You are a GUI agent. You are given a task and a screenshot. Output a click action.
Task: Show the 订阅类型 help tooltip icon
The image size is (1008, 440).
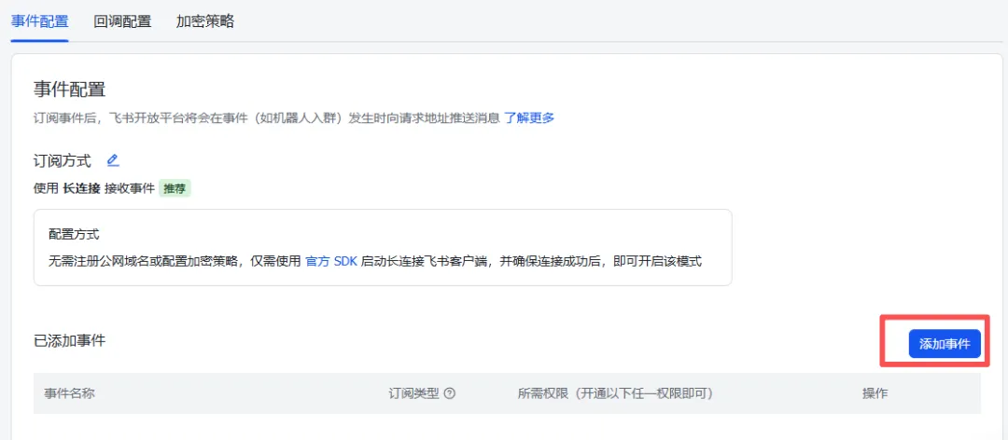click(x=450, y=393)
